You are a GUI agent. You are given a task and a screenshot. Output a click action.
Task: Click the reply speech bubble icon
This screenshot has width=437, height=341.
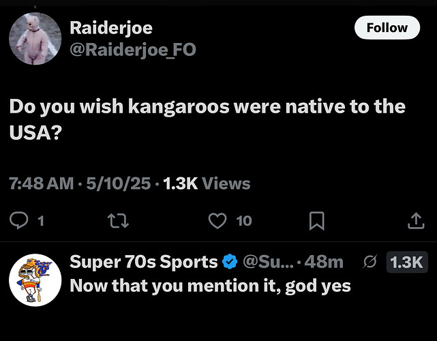coord(18,220)
